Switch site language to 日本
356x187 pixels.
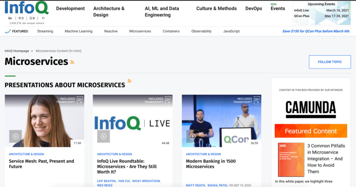[x=32, y=18]
